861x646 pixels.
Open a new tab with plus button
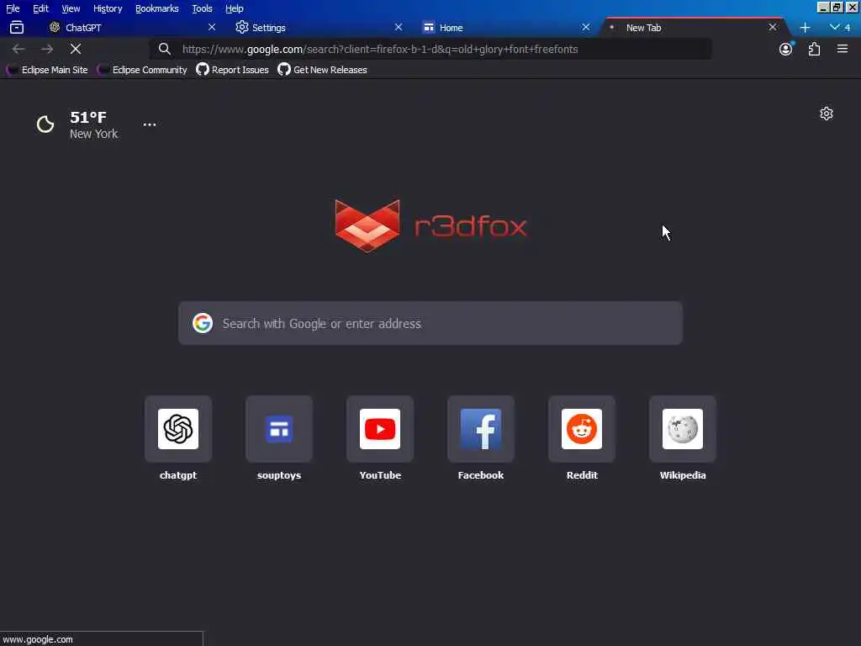point(805,28)
